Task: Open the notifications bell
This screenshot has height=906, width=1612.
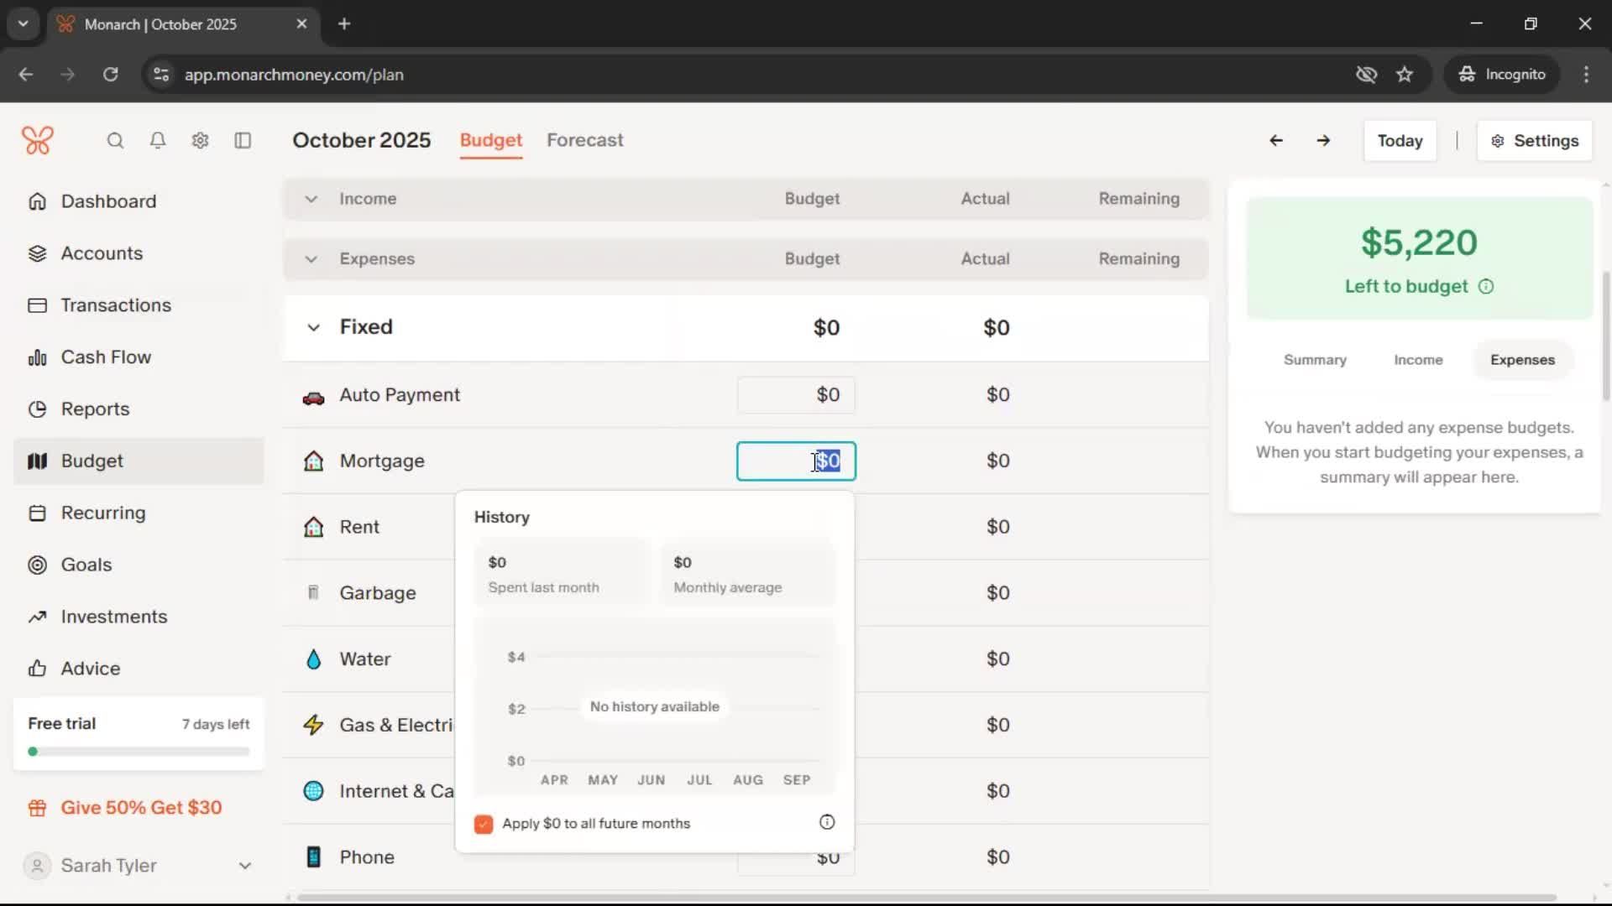Action: pos(158,140)
